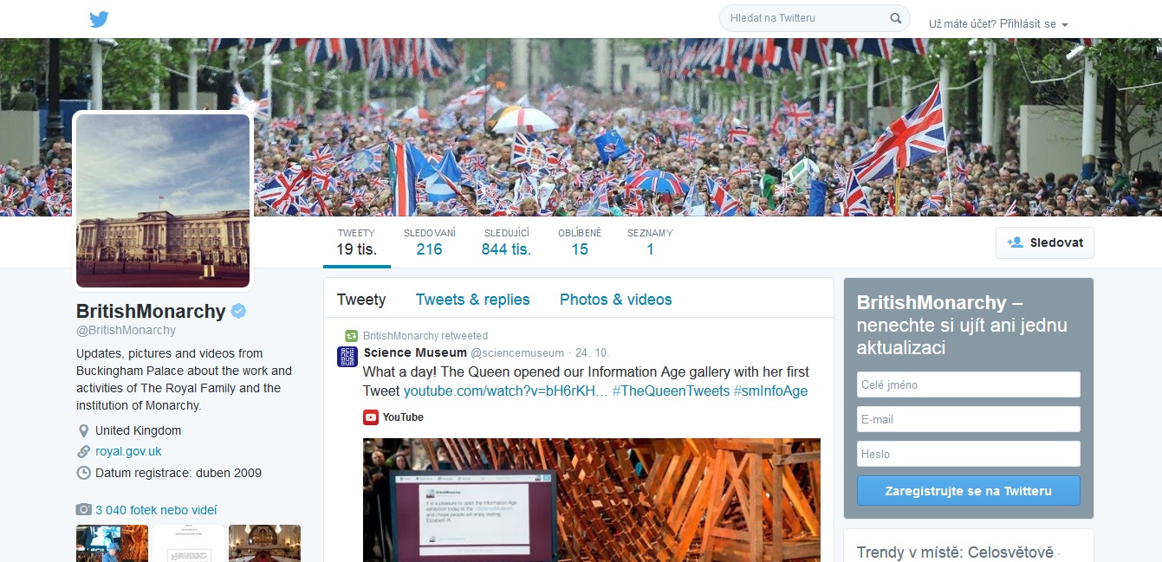1162x562 pixels.
Task: Click the Twitter bird logo
Action: (99, 19)
